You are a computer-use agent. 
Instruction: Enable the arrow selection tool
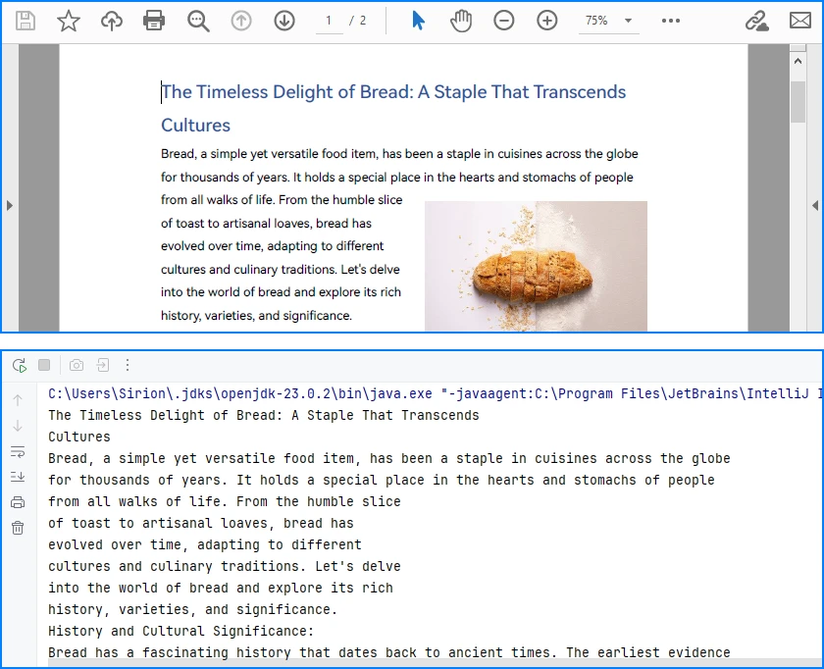pos(416,20)
